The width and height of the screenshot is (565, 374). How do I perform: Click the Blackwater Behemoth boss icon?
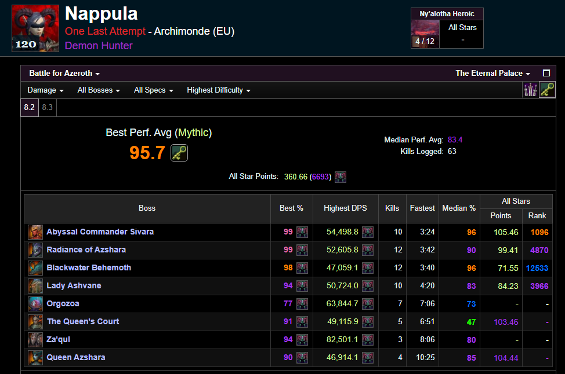(35, 268)
